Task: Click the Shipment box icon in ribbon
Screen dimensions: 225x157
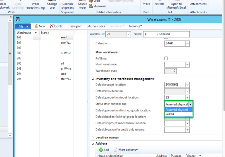Action: (91, 6)
